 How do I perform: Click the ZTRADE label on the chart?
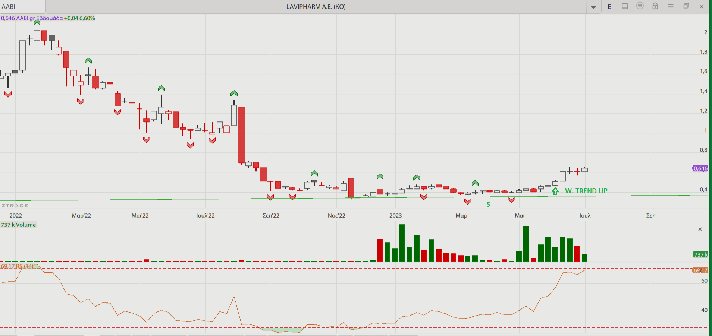15,206
